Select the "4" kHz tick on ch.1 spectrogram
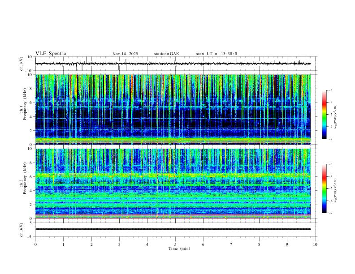Viewport: 355px width, 274px height. pyautogui.click(x=31, y=117)
